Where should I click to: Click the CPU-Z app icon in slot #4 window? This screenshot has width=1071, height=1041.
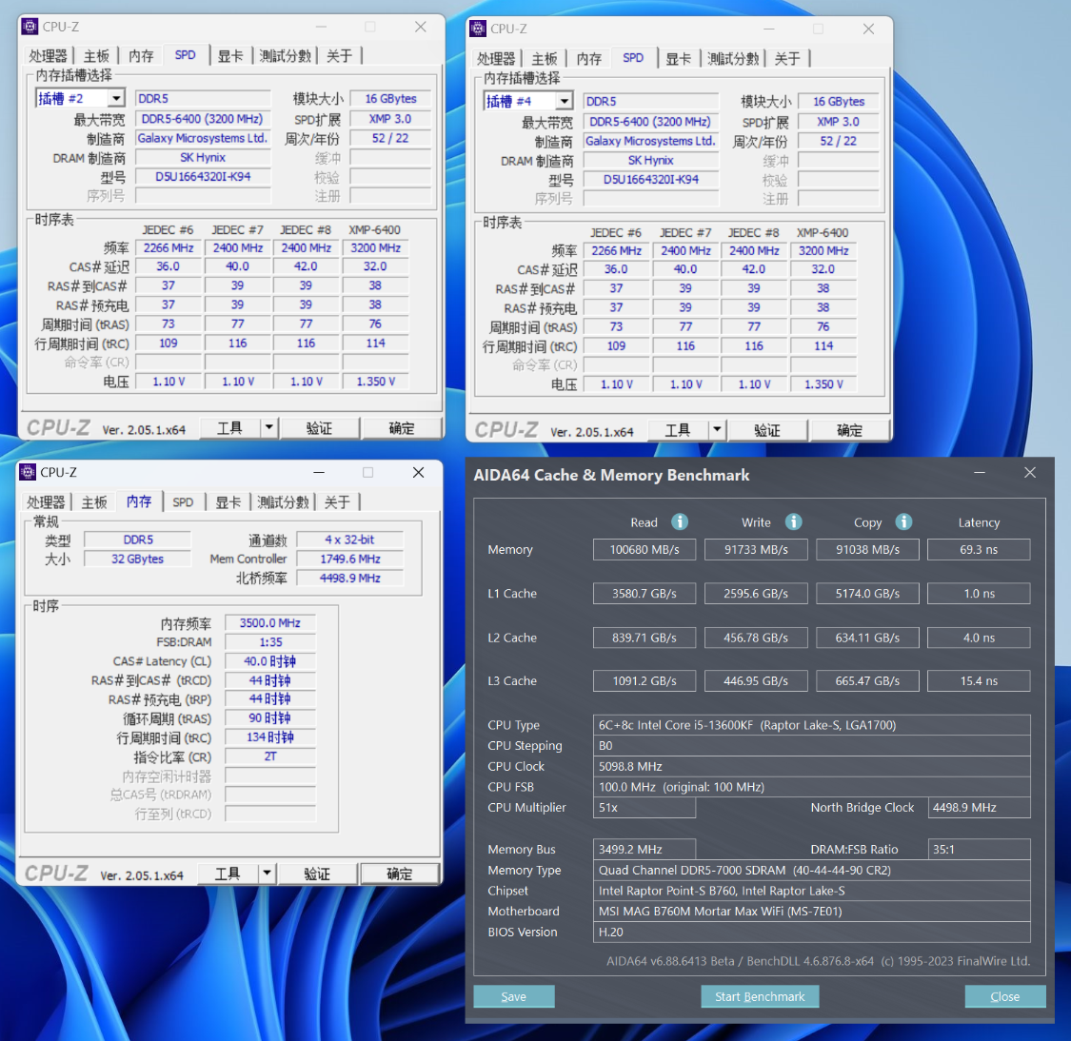[478, 29]
